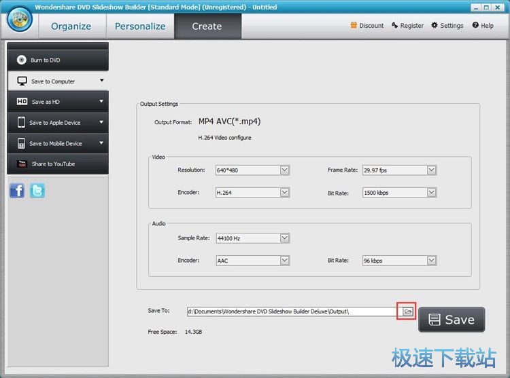Maximize the DVD Slideshow Builder window

[486, 7]
